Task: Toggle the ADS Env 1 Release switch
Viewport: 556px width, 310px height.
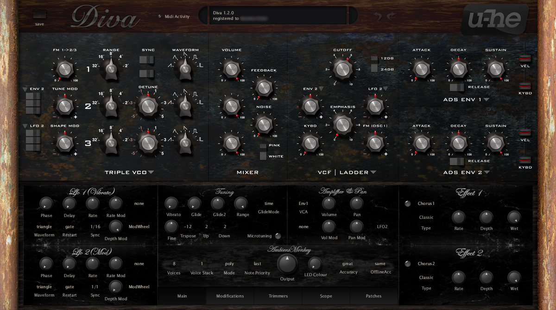Action: 457,87
